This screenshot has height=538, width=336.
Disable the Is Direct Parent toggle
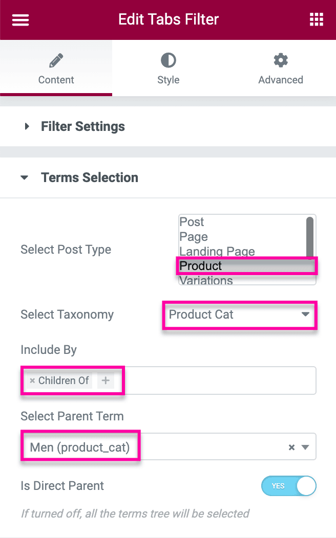(288, 486)
